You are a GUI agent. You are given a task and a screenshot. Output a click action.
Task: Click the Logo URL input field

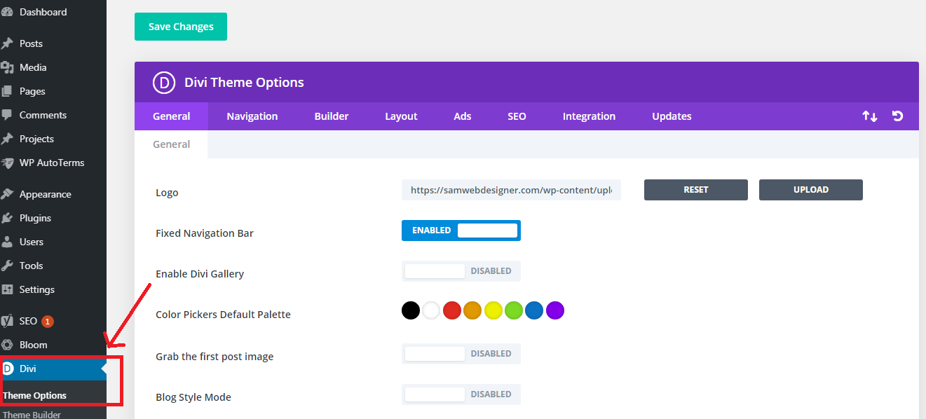click(x=511, y=190)
